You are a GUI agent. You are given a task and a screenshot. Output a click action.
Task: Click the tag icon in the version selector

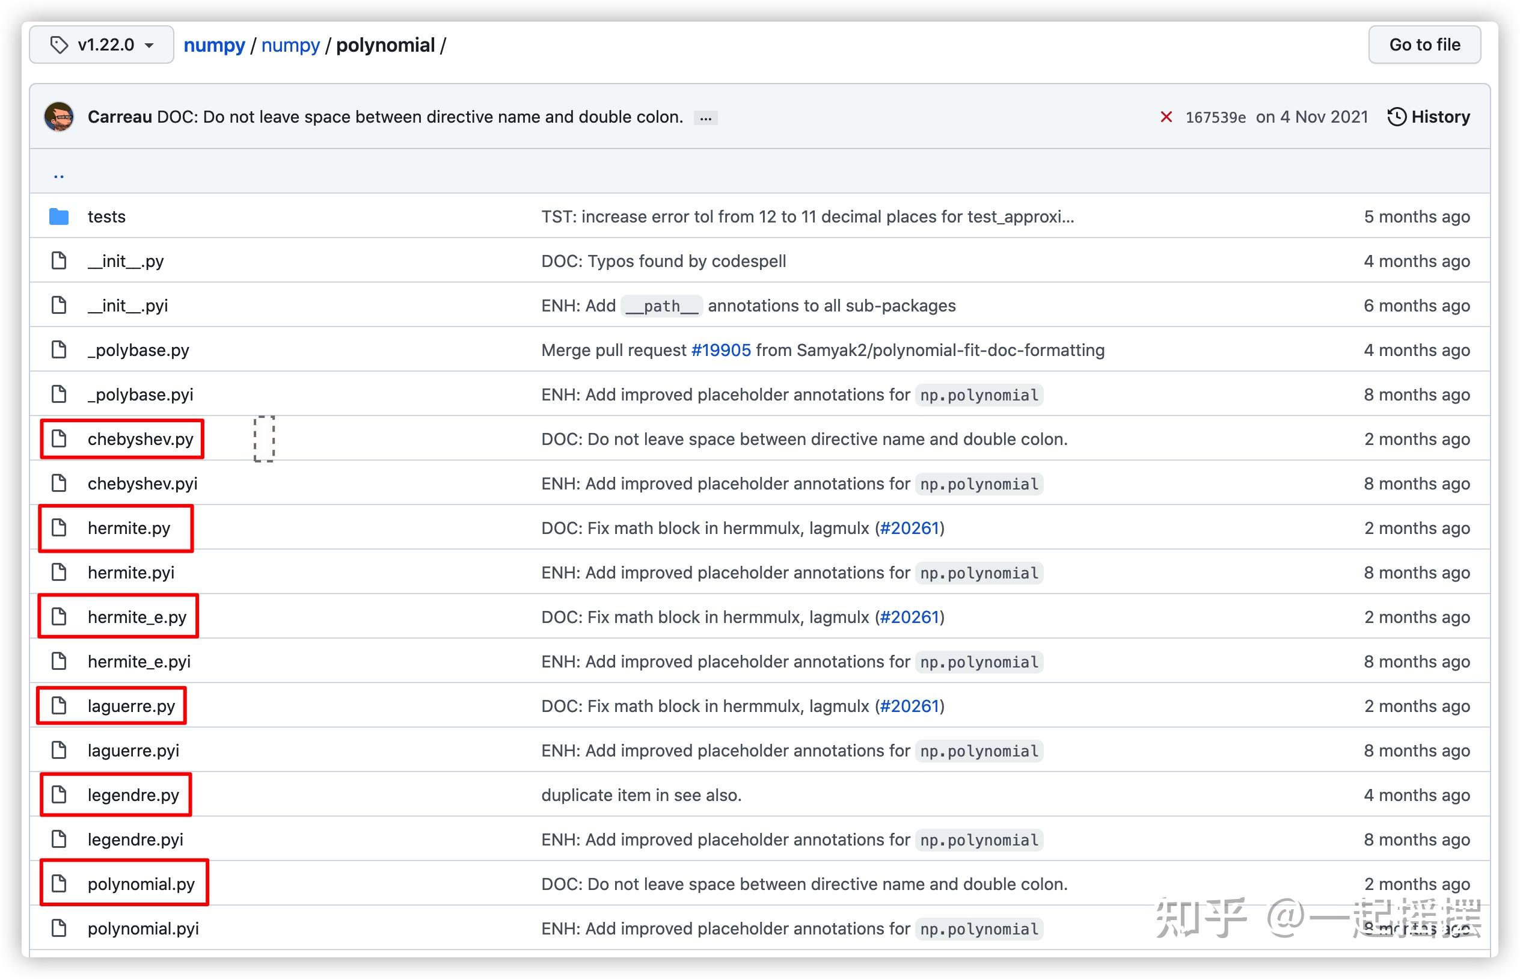coord(60,44)
